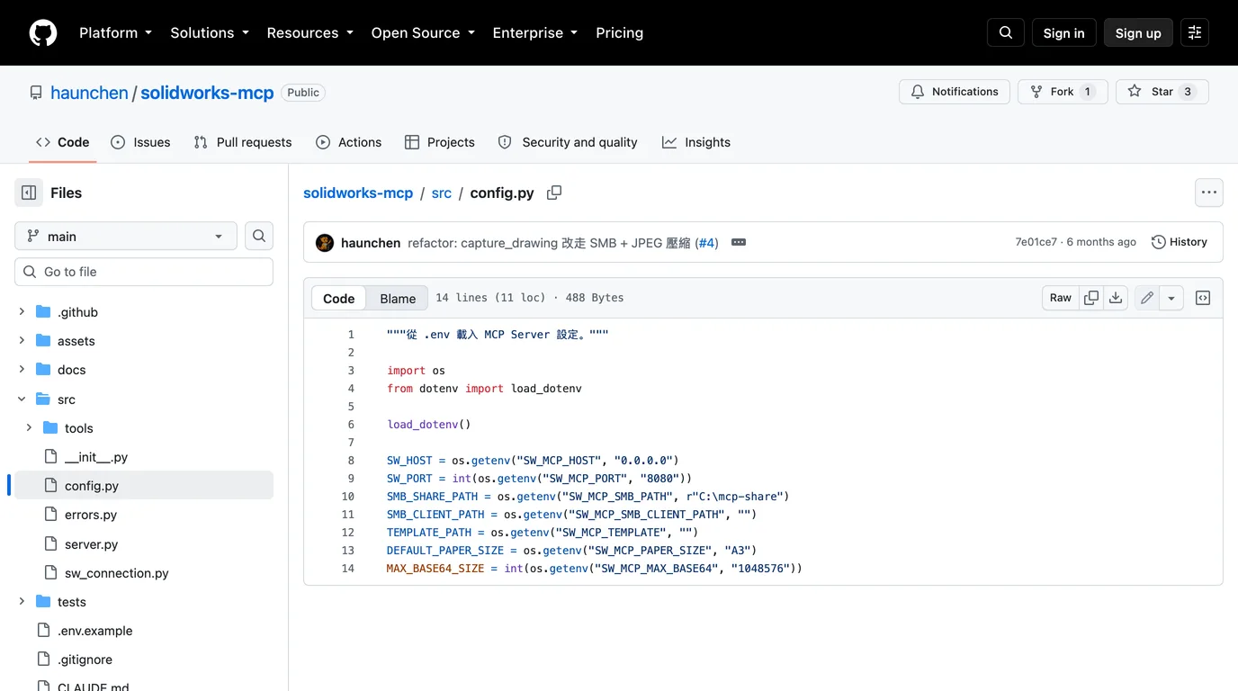
Task: Click the hauchen avatar in the commit bar
Action: pyautogui.click(x=325, y=243)
